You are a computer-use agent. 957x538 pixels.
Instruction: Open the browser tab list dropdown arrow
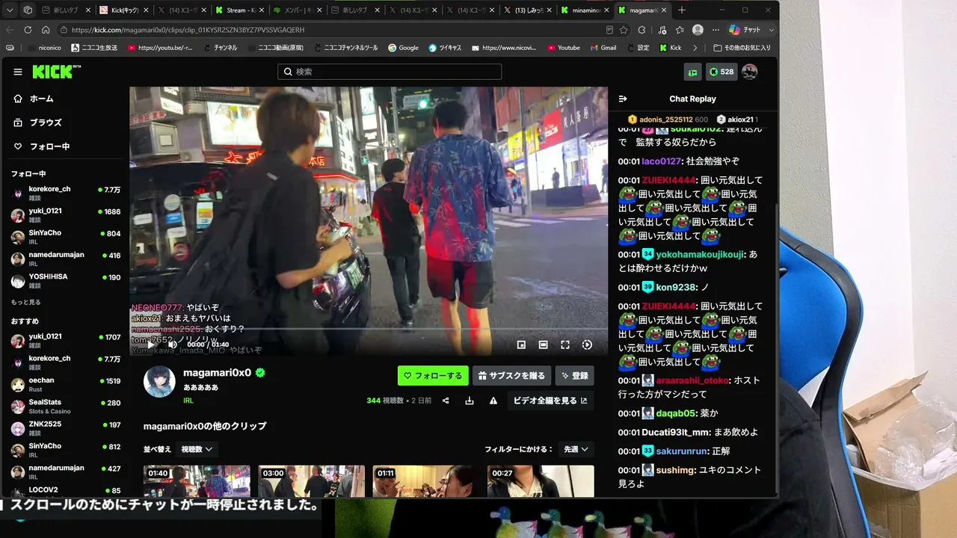(x=10, y=10)
